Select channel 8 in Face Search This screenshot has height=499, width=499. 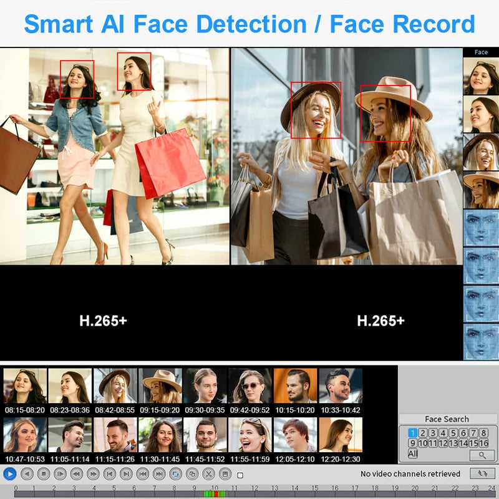pyautogui.click(x=483, y=434)
